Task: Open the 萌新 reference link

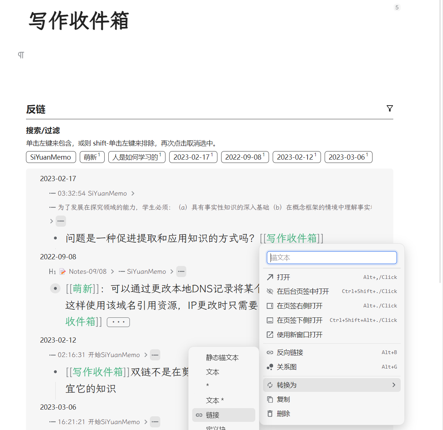Action: pos(83,289)
